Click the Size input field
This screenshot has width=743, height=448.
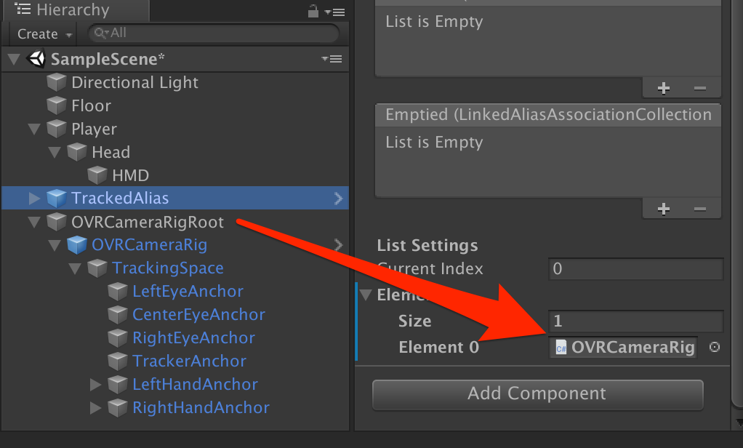(x=635, y=321)
